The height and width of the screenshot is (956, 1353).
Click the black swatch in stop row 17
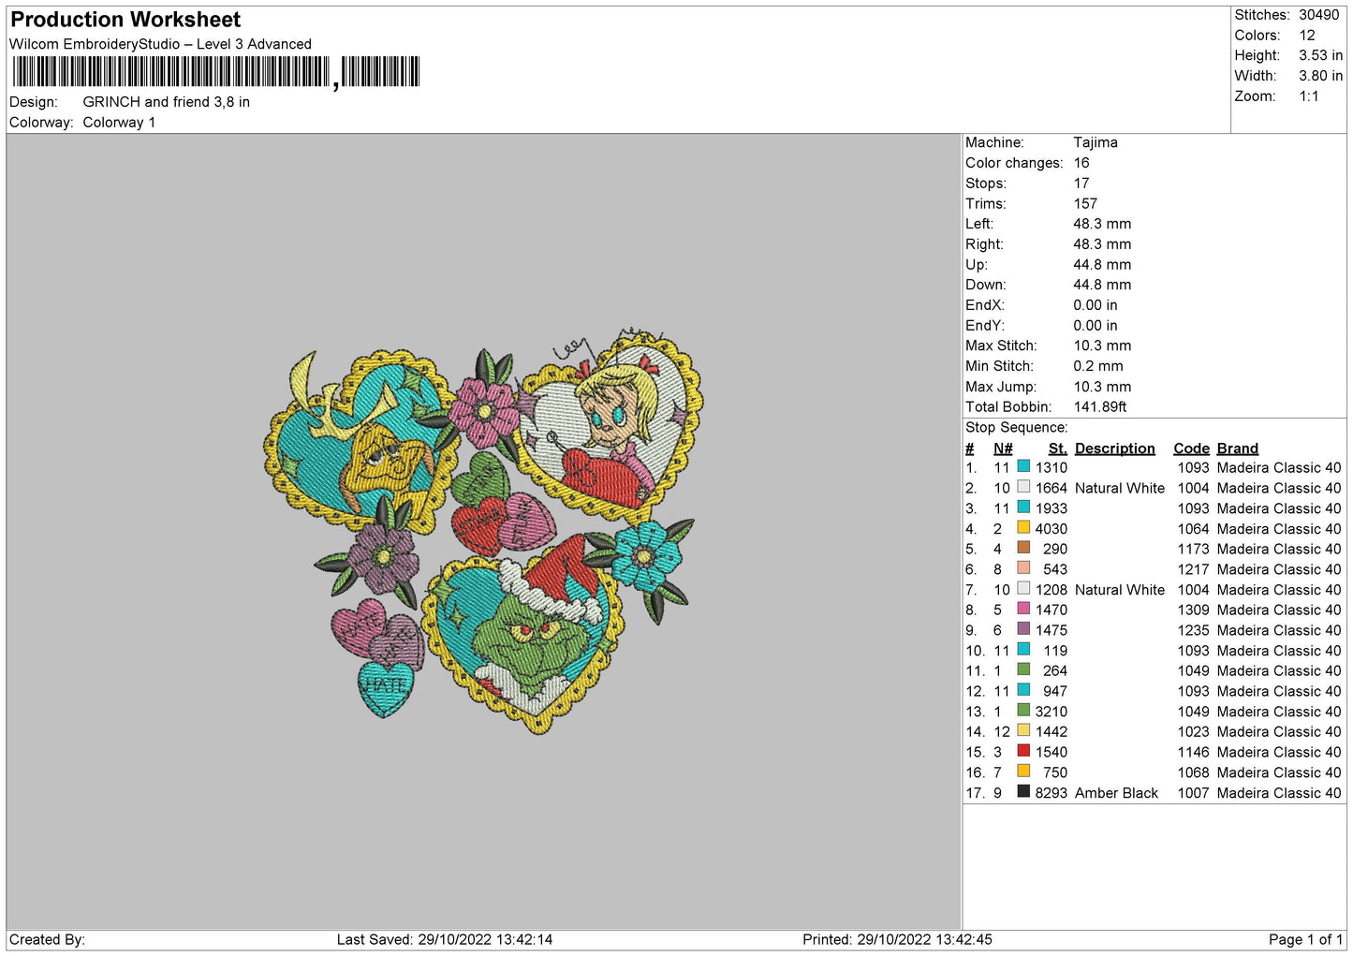pyautogui.click(x=1023, y=791)
